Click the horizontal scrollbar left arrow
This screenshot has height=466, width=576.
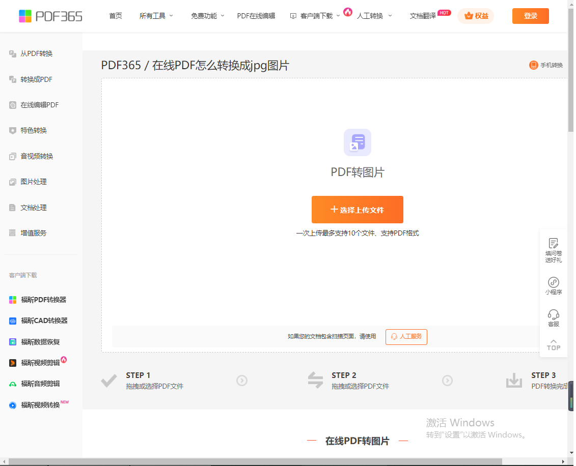click(4, 461)
